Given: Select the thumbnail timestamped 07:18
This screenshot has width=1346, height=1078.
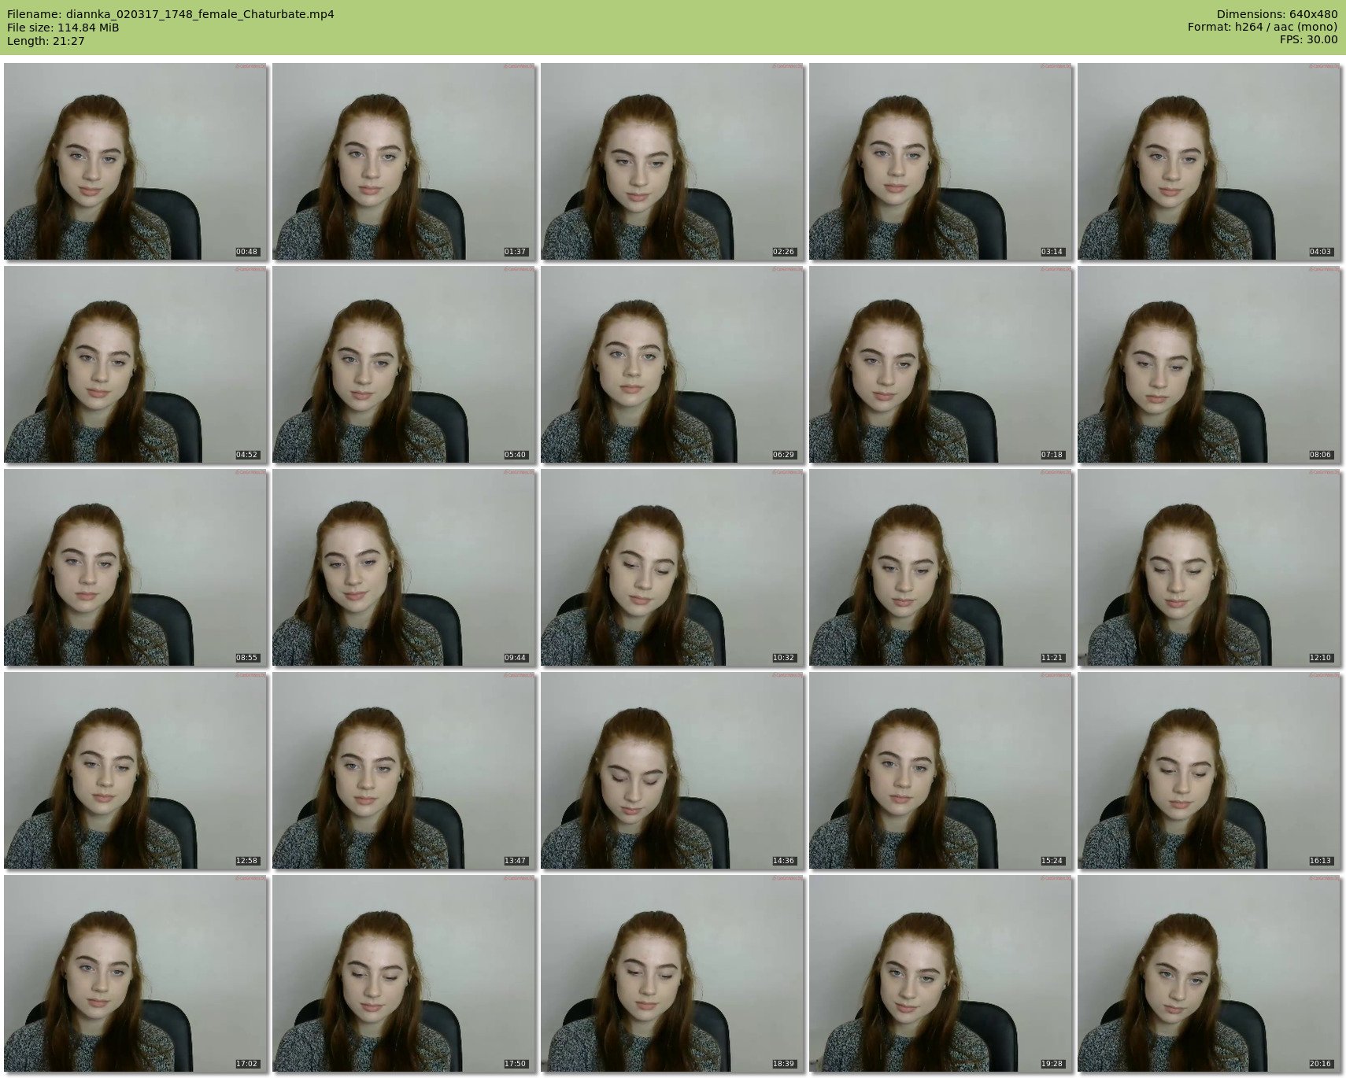Looking at the screenshot, I should (941, 364).
